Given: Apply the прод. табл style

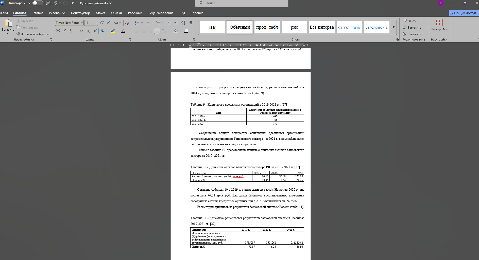Looking at the screenshot, I should click(x=267, y=27).
